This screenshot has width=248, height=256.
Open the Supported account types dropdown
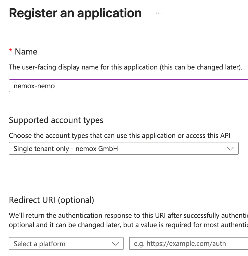(124, 148)
